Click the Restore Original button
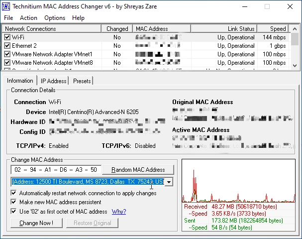 92,223
